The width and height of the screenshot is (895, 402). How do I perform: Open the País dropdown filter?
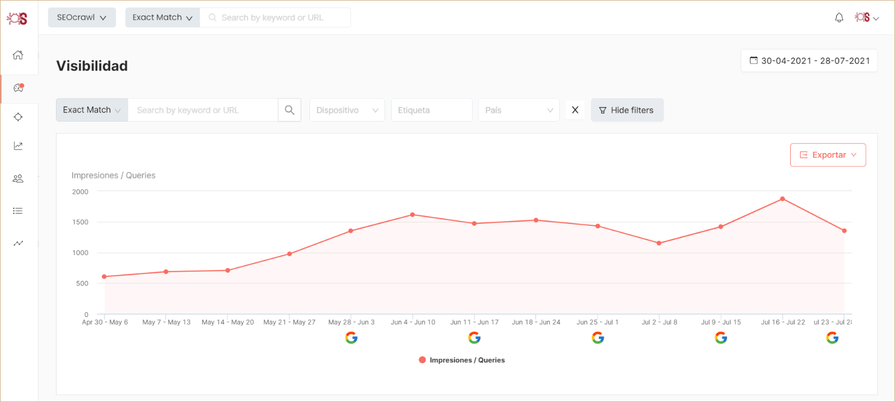519,110
